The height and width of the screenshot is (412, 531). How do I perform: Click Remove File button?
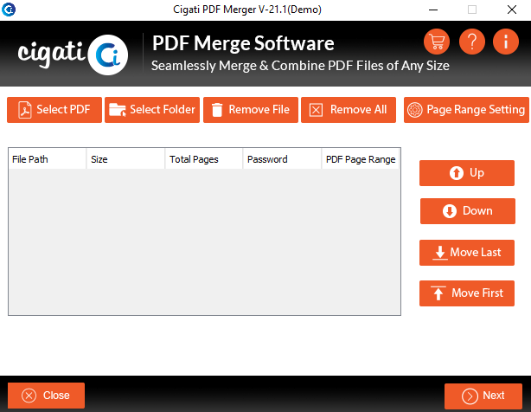coord(251,110)
